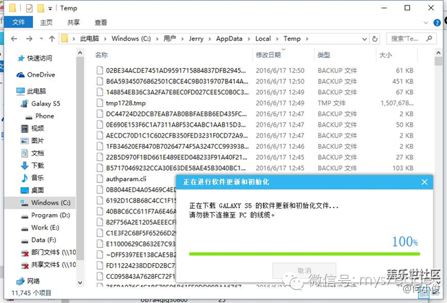Click the Back navigation arrow
447x303 pixels.
click(x=14, y=39)
